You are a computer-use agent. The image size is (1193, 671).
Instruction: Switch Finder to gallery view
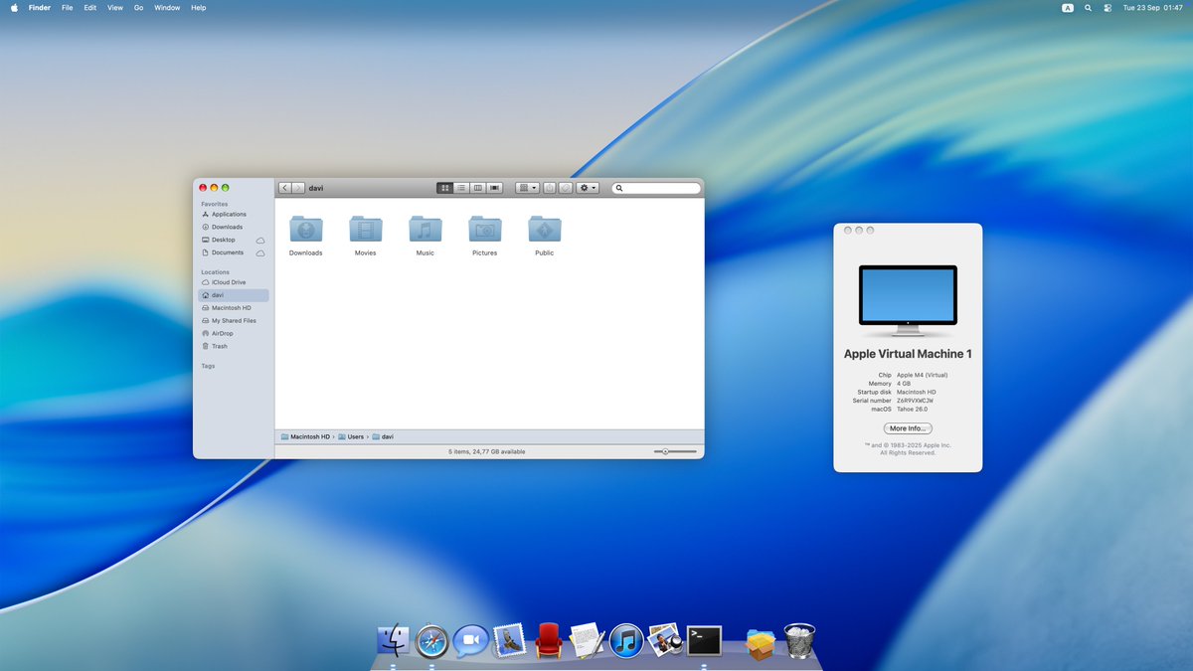[495, 188]
